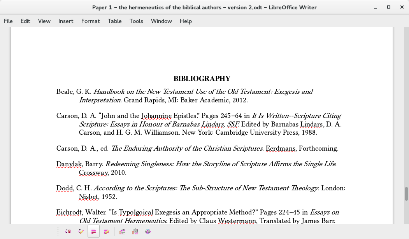Click italic title "Redeeming Singleness"

pyautogui.click(x=140, y=164)
